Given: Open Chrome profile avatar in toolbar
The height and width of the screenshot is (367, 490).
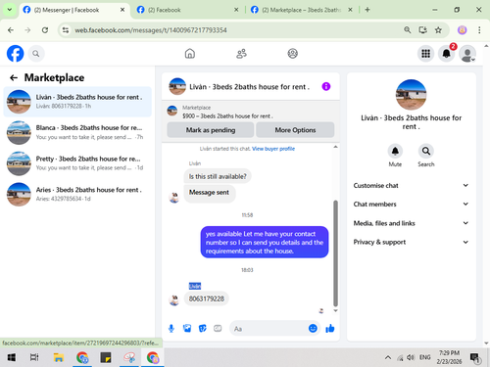Looking at the screenshot, I should (462, 30).
